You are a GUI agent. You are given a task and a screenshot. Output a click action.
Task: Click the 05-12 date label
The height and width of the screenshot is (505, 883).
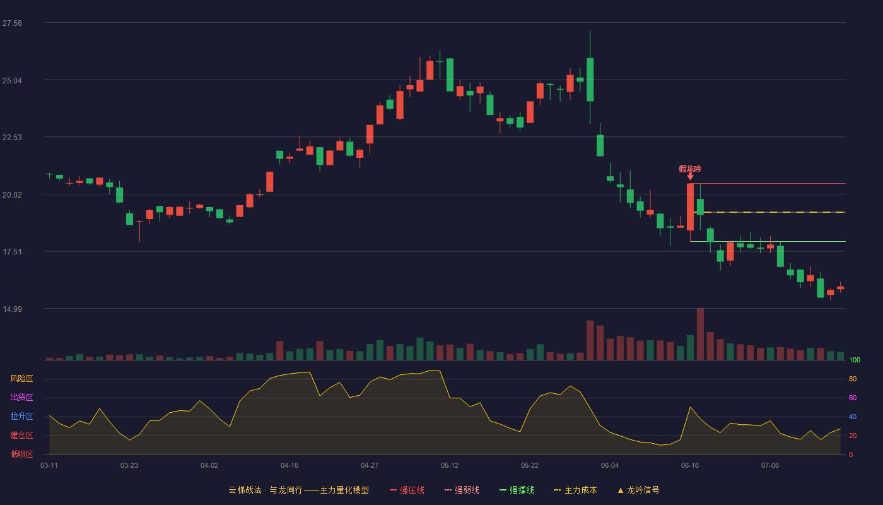[450, 465]
